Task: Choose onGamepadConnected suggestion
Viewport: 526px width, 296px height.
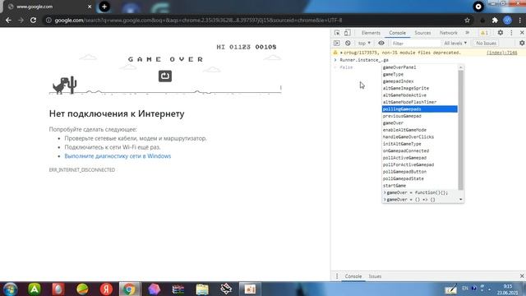Action: [420, 151]
